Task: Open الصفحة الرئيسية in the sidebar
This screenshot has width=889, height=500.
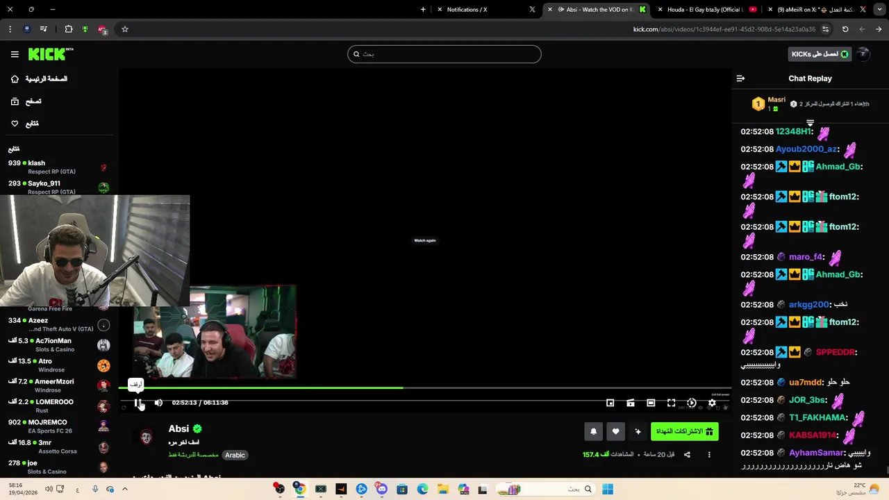Action: click(x=39, y=79)
